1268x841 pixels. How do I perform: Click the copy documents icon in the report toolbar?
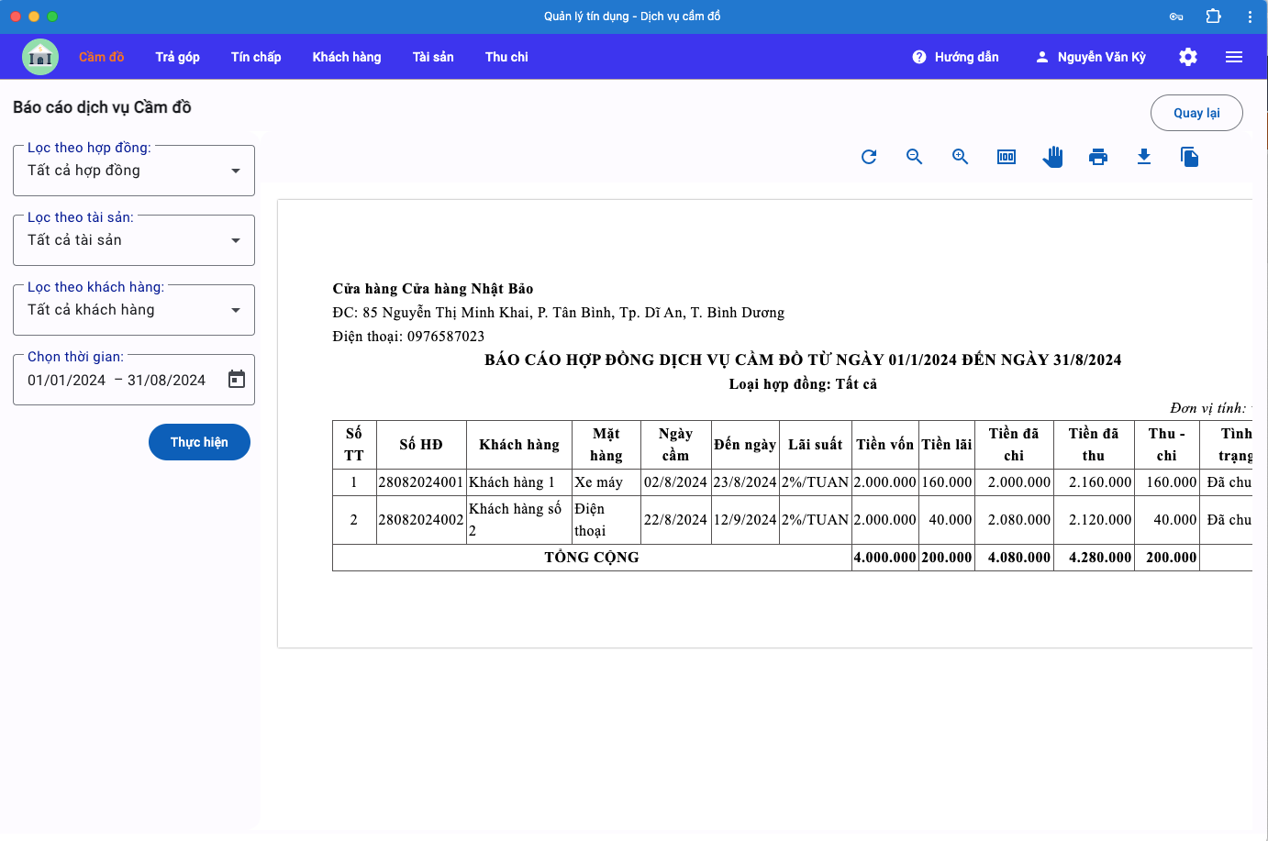(1190, 157)
